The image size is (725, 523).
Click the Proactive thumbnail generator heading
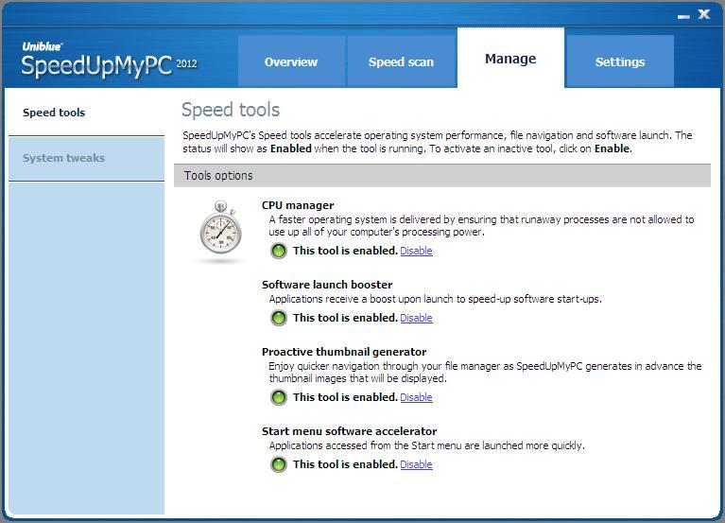click(344, 352)
